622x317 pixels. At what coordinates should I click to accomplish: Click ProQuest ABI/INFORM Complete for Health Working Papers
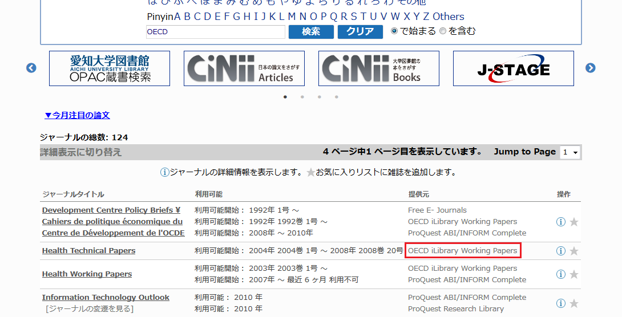point(467,280)
